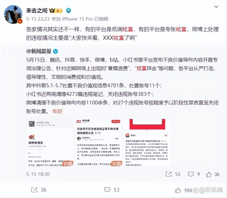This screenshot has height=198, width=227.
Task: Open @新闻晨报 account link
Action: tap(39, 51)
